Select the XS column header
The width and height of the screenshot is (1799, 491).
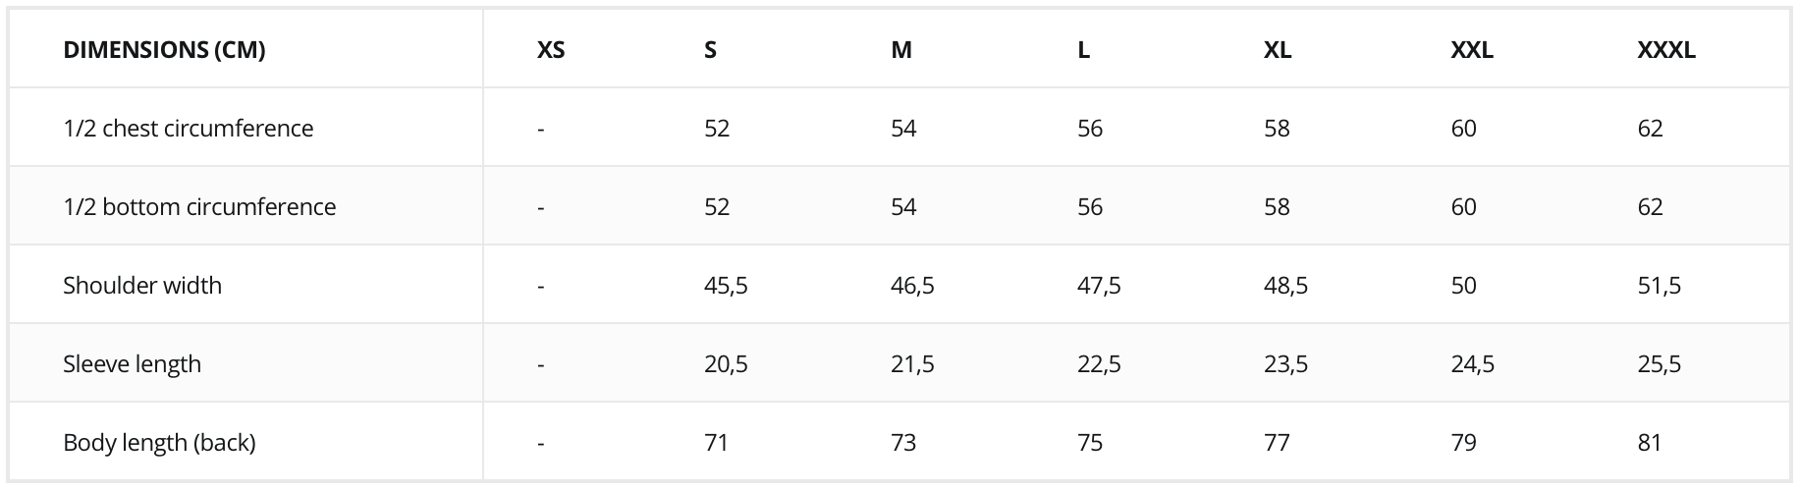(551, 49)
